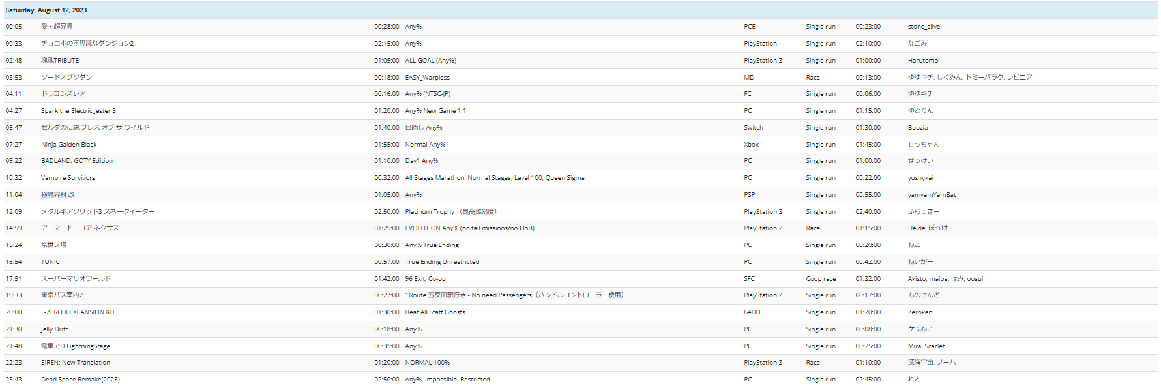Viewport: 1161px width, 388px height.
Task: Click estimate '00:57:00' in TUNIC row
Action: (x=387, y=262)
